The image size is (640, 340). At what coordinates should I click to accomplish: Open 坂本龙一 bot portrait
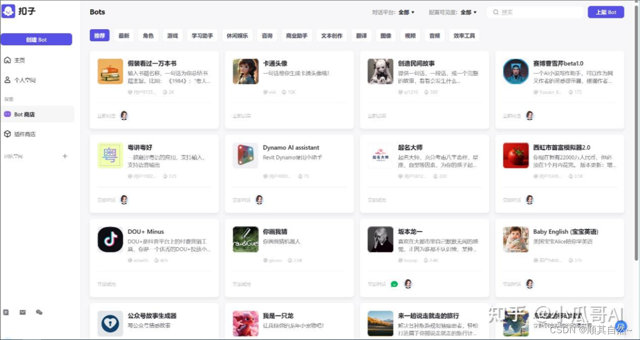(x=380, y=239)
